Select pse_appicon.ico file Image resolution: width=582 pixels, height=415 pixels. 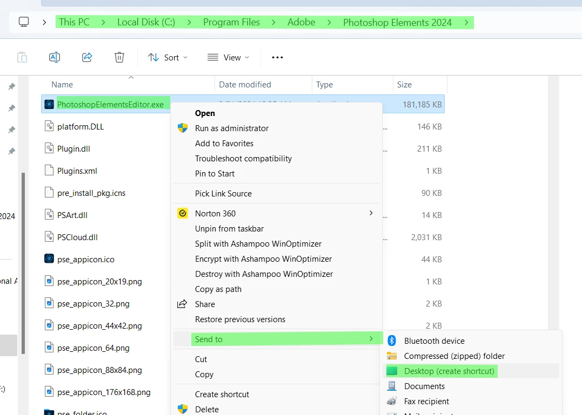pyautogui.click(x=86, y=260)
